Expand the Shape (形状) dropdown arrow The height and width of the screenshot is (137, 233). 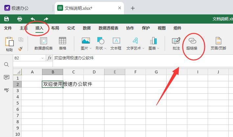[105, 48]
